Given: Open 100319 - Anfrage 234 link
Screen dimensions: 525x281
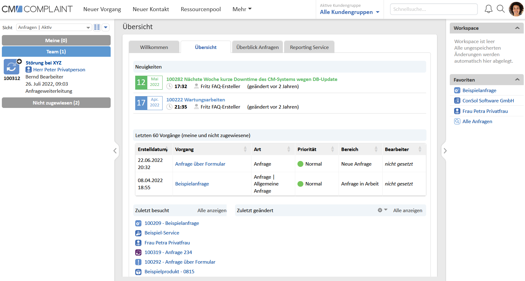Looking at the screenshot, I should click(x=168, y=252).
